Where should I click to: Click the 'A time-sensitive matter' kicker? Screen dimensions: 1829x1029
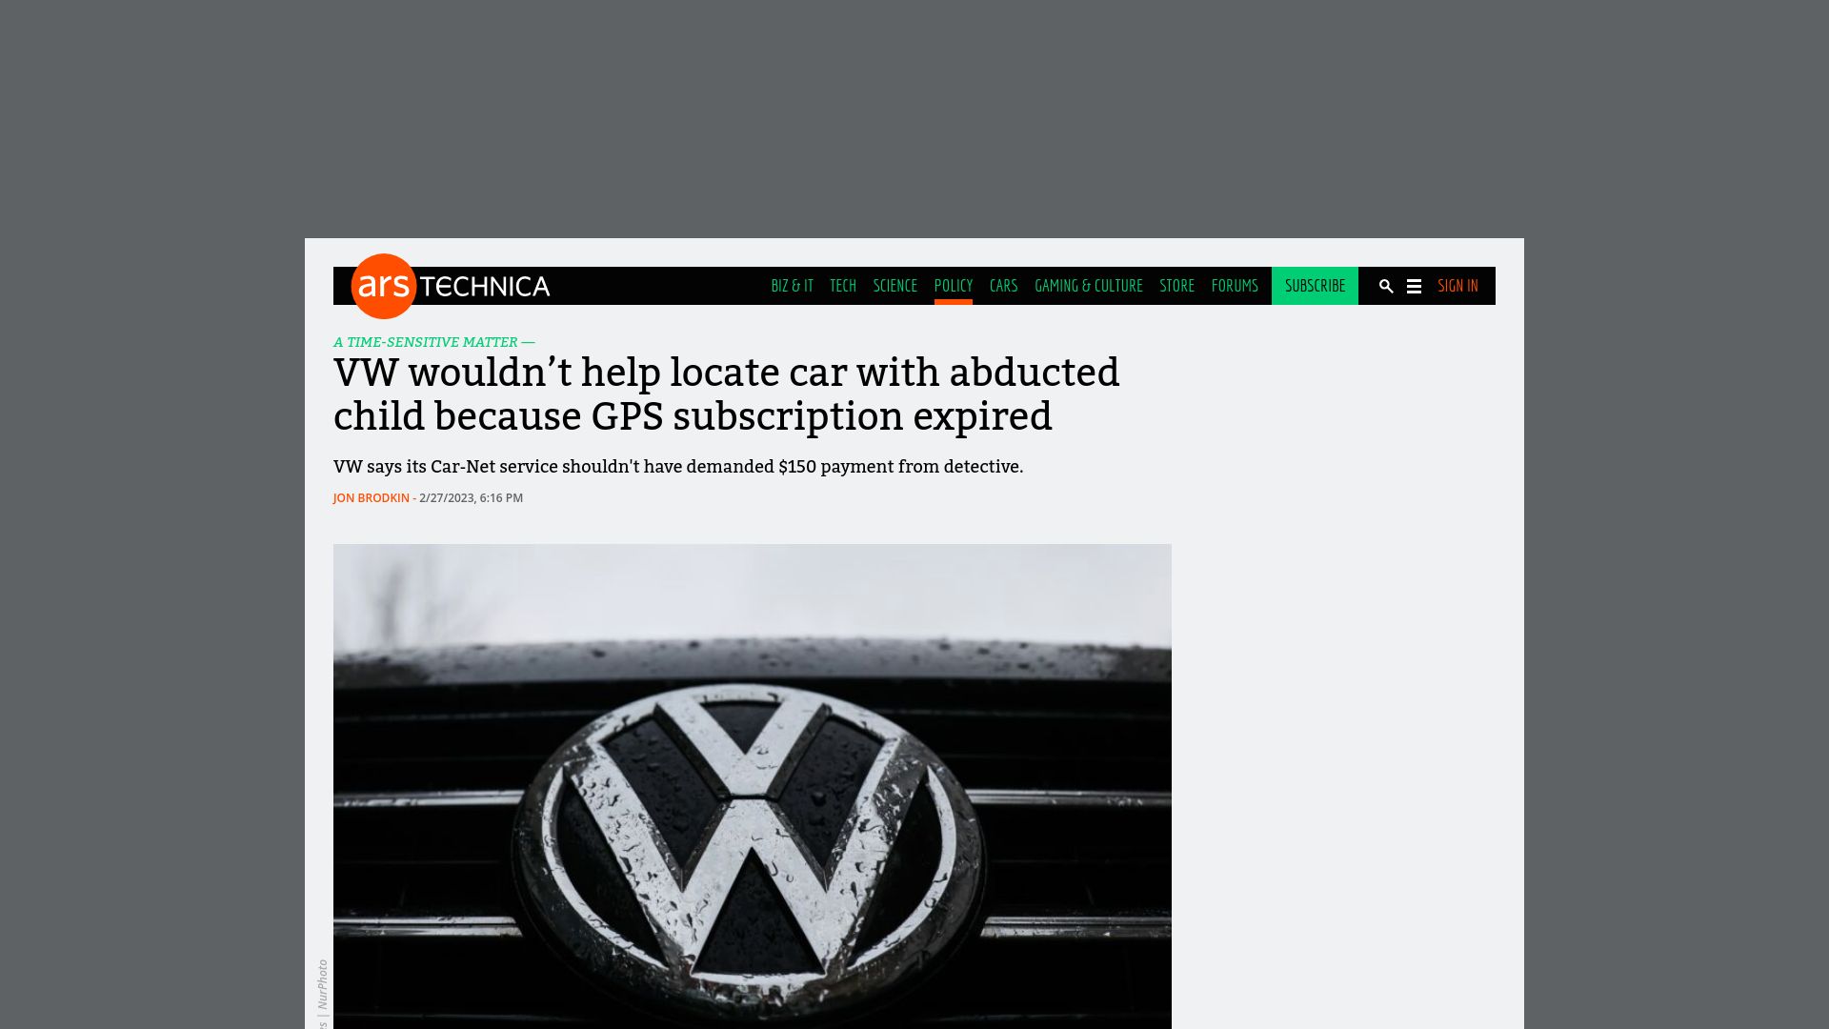tap(434, 342)
